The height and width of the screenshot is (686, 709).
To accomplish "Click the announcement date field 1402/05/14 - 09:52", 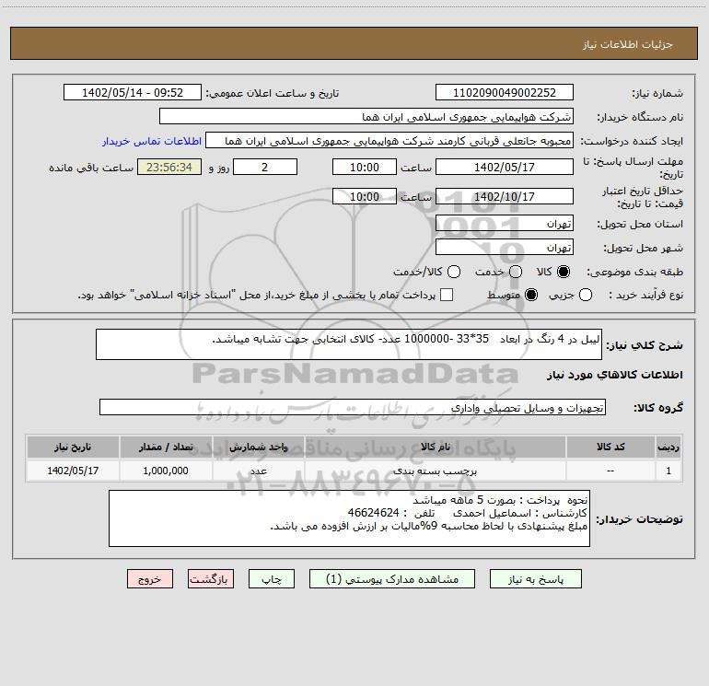I will click(x=133, y=92).
